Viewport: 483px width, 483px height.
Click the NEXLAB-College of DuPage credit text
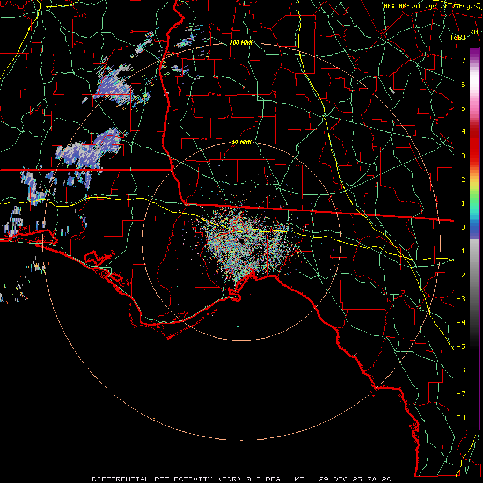432,6
